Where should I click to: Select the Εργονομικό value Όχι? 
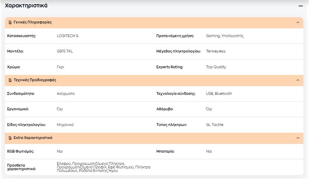[60, 109]
